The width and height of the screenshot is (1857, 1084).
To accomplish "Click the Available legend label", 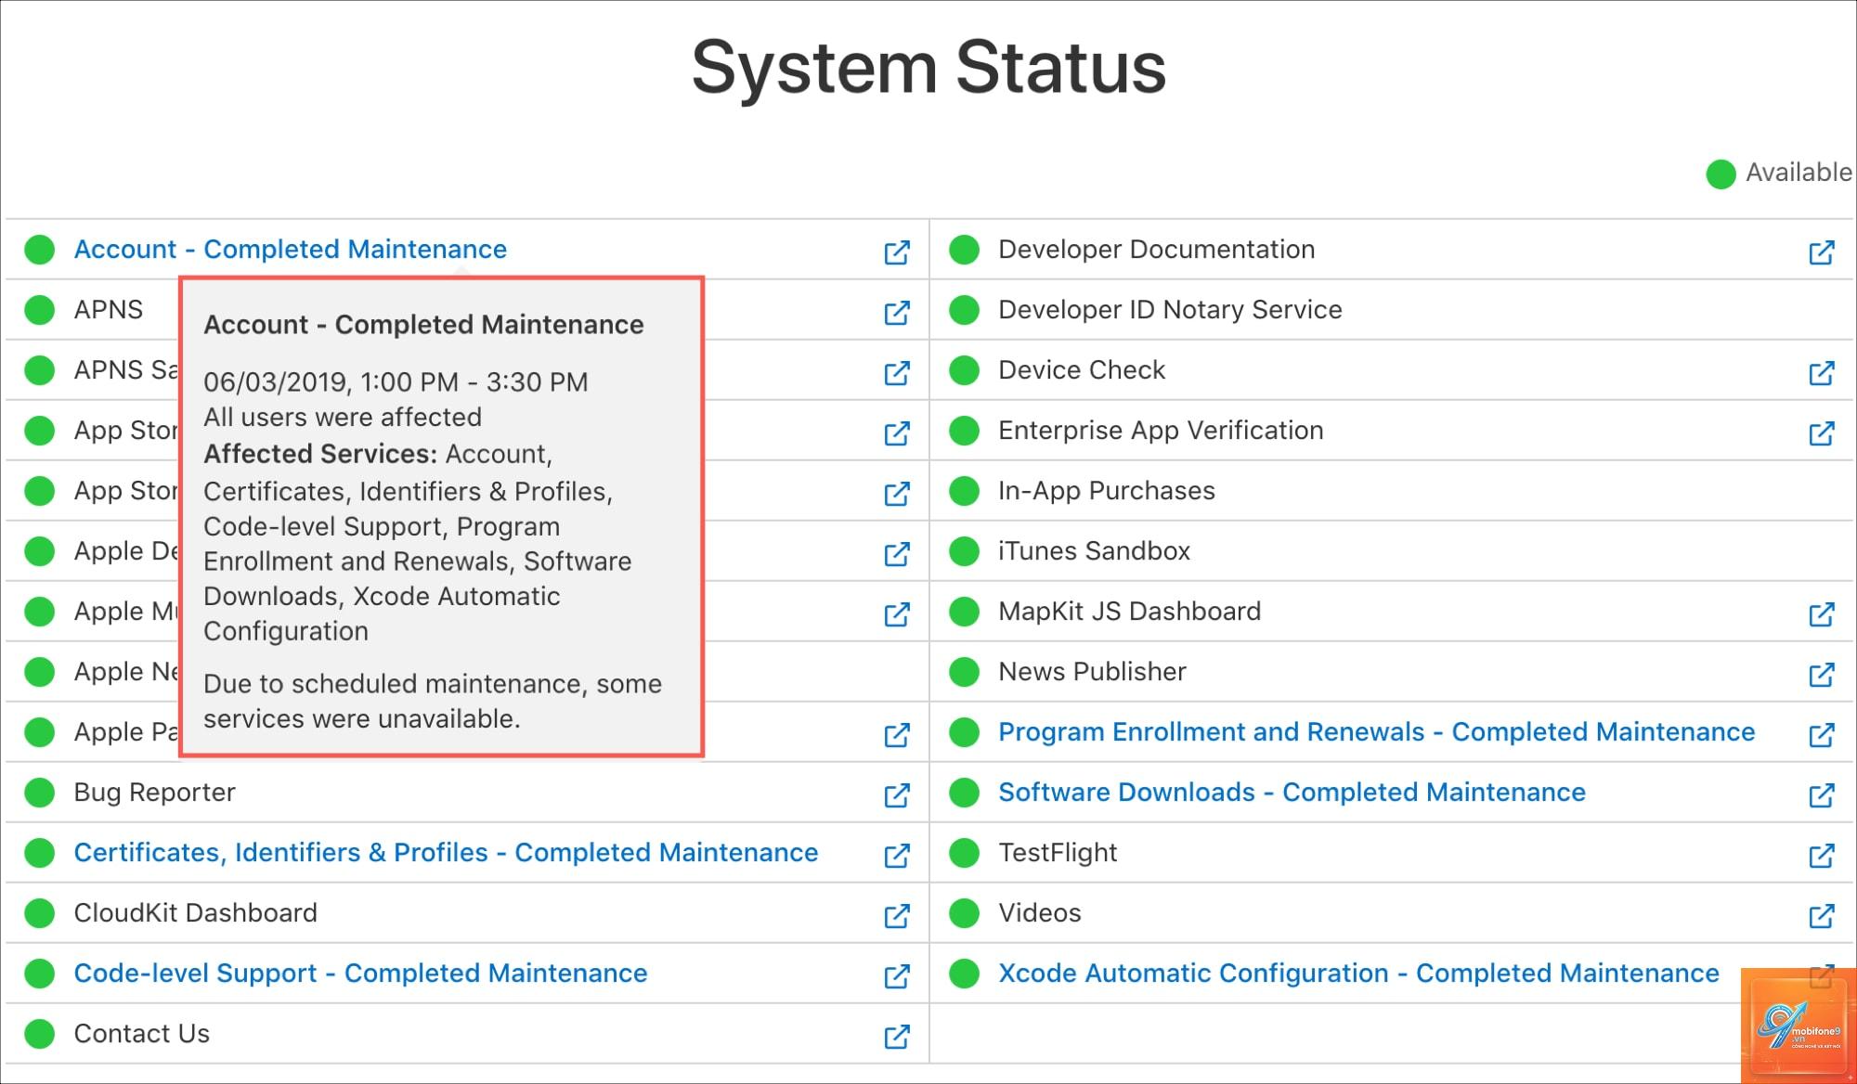I will tap(1799, 173).
